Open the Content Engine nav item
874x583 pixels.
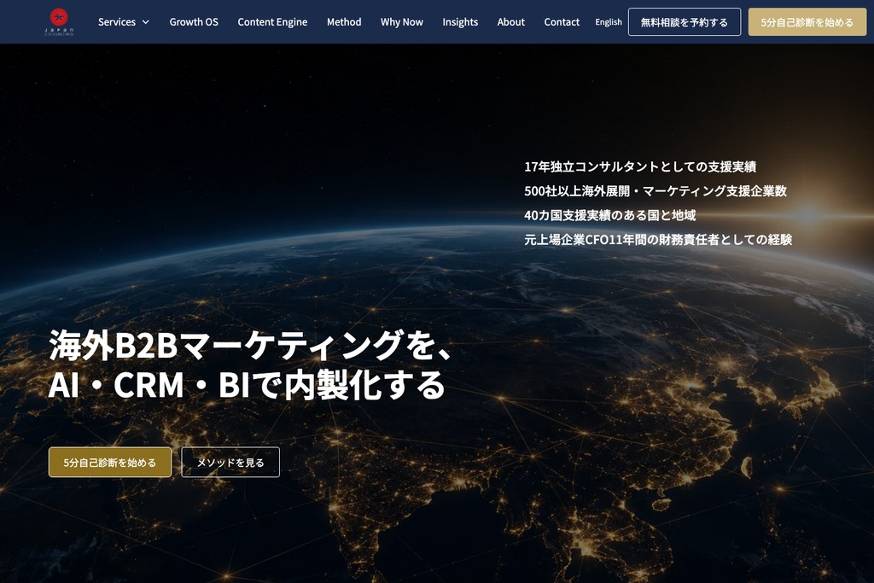[272, 21]
